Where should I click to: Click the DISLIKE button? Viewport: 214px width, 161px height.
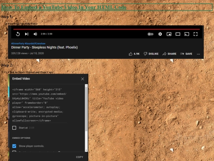coord(151,54)
